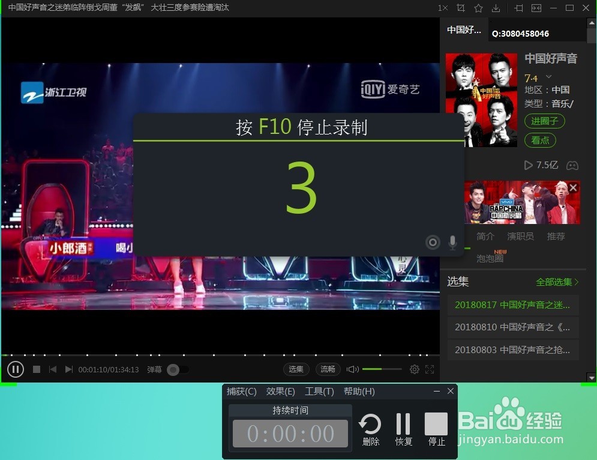Click the 看点 button
The image size is (597, 460).
click(540, 141)
